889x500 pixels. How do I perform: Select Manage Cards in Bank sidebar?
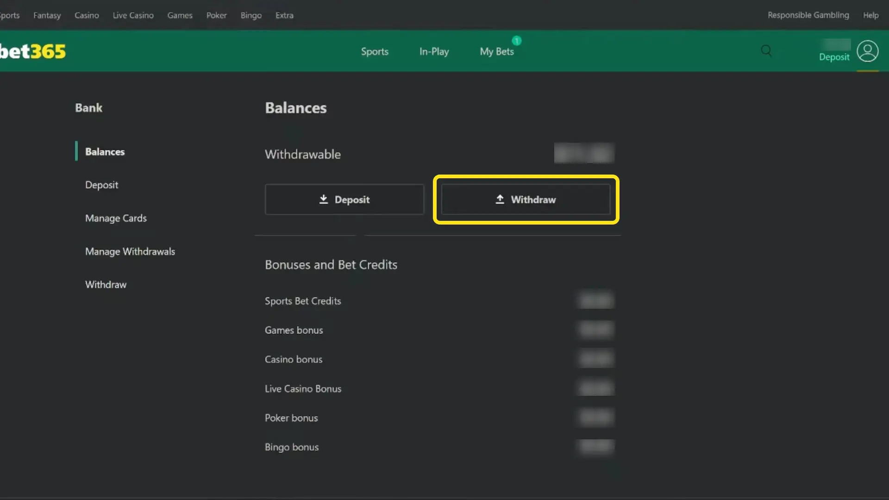click(x=116, y=219)
